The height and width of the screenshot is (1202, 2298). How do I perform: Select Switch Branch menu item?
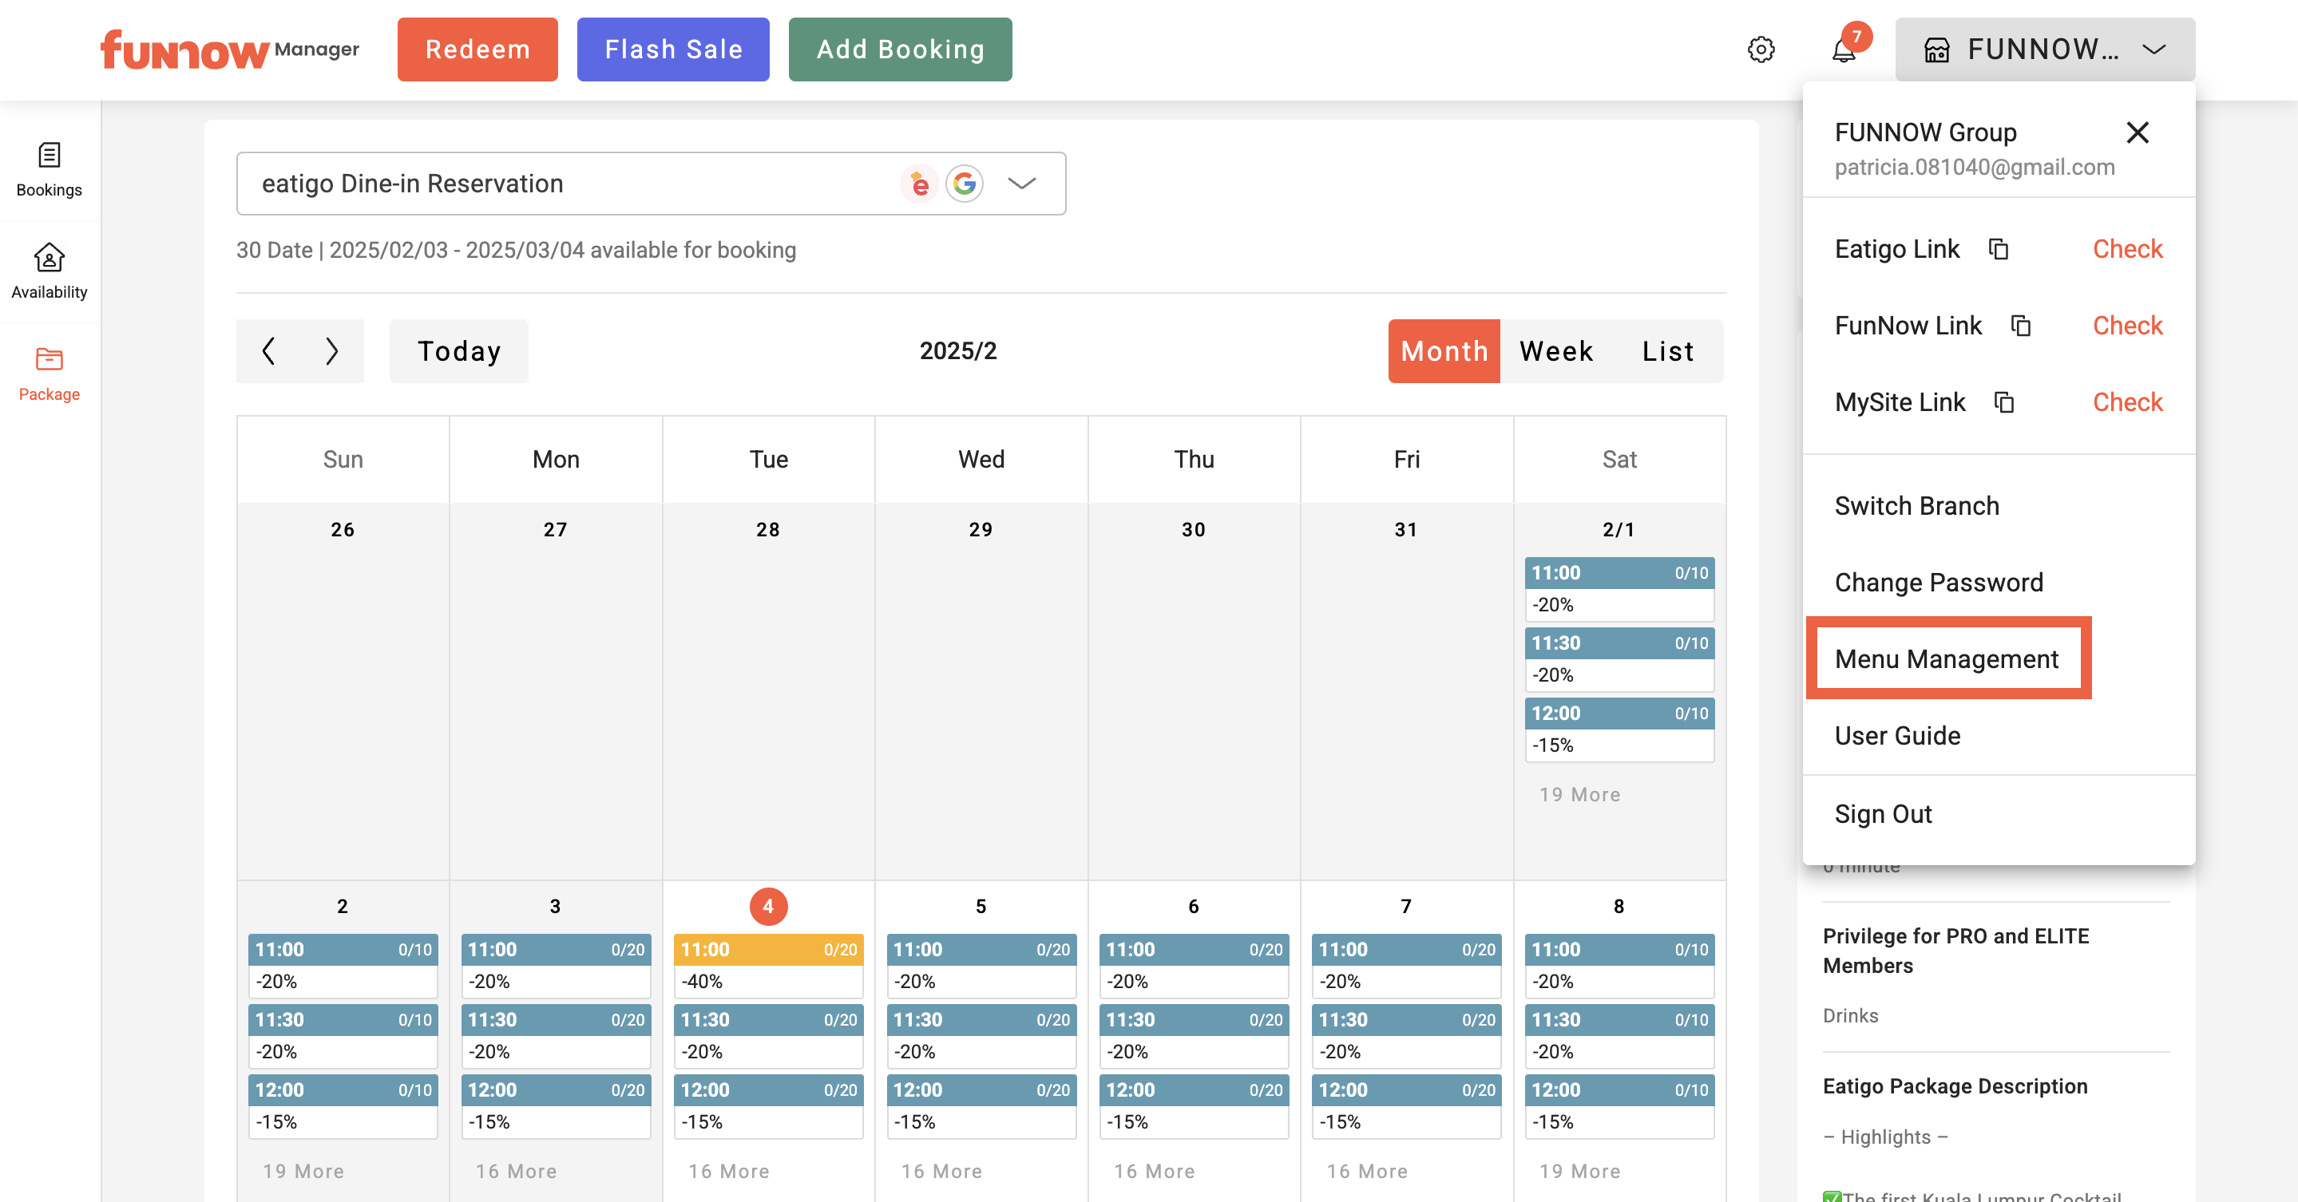(x=1916, y=505)
